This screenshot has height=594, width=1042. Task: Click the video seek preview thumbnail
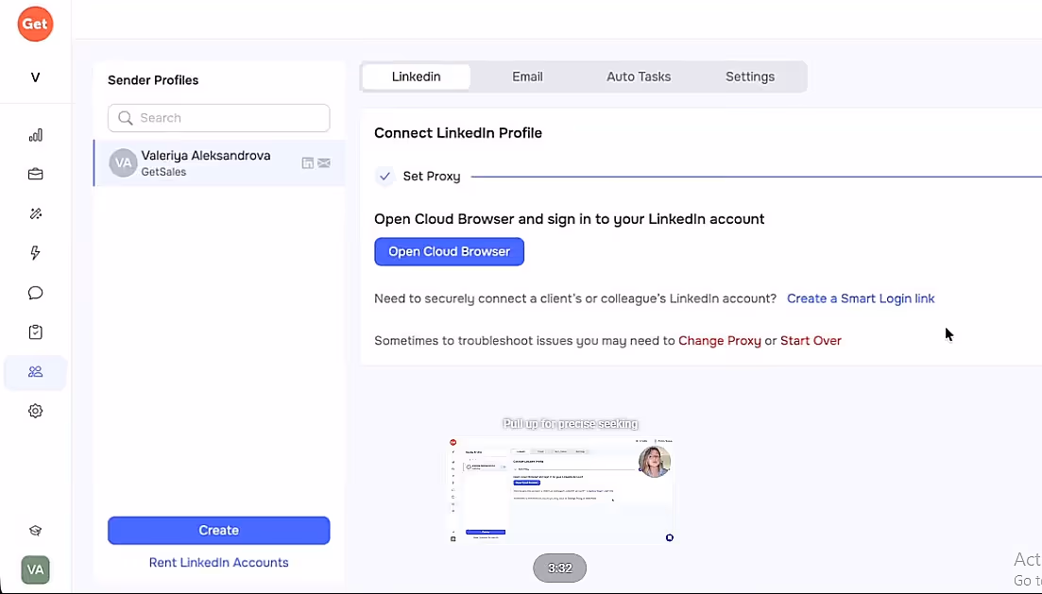coord(561,490)
